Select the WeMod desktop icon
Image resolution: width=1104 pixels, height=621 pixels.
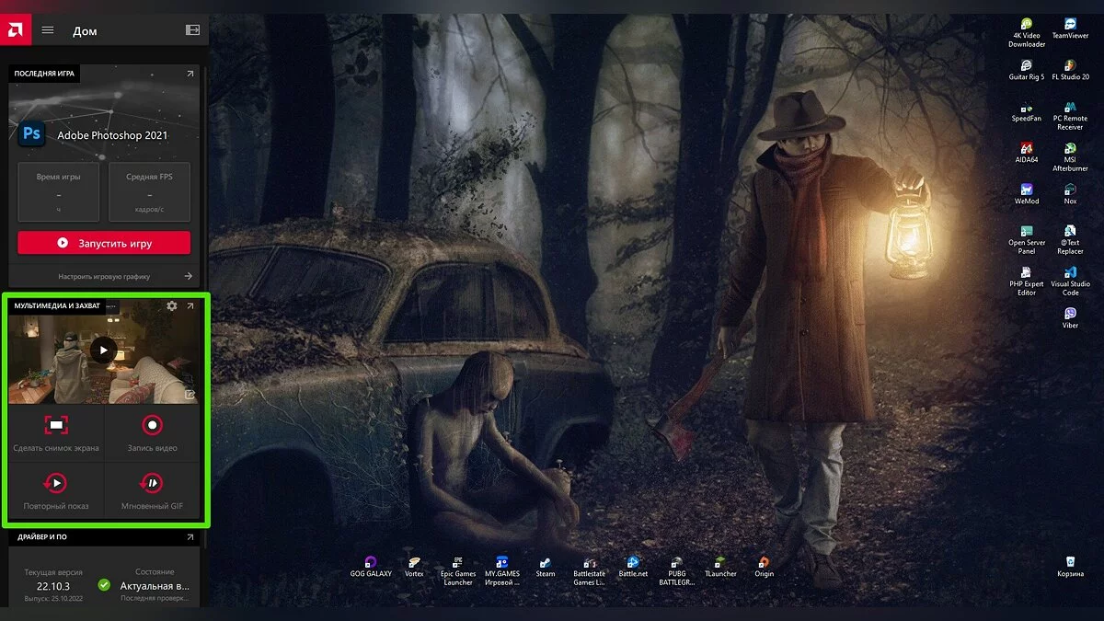1027,194
